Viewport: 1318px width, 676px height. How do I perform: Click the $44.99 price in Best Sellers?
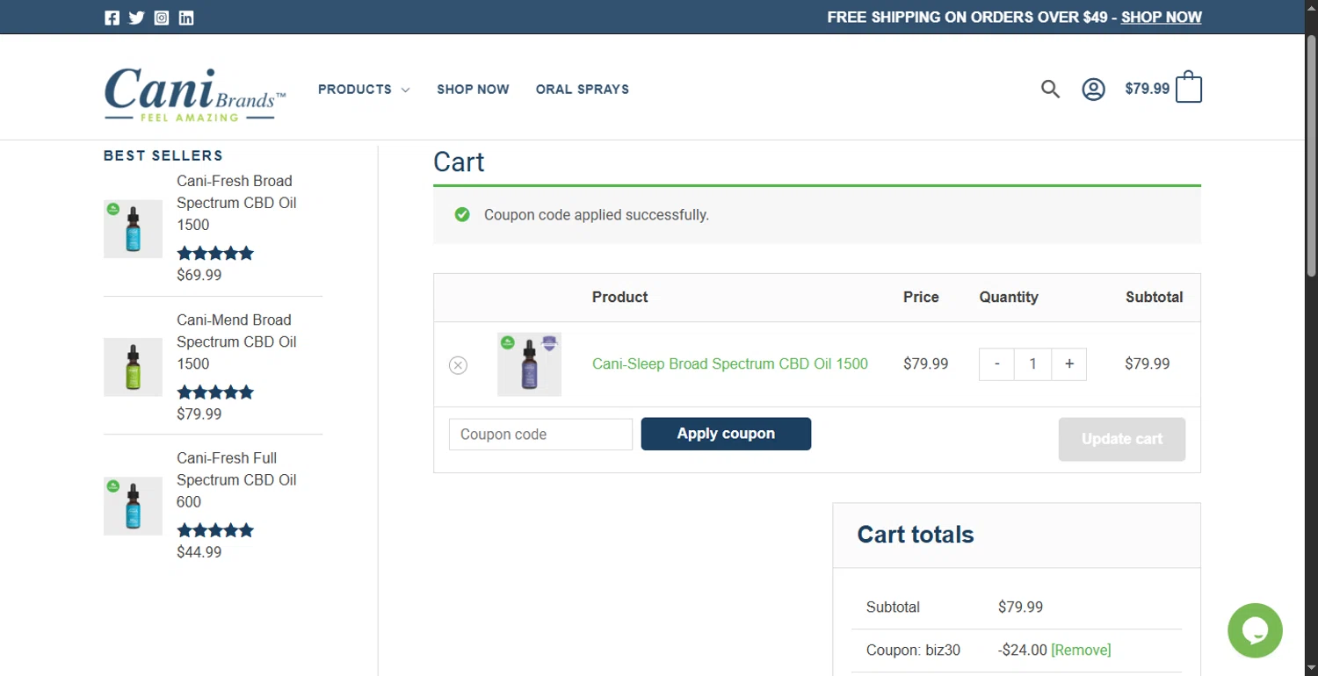click(x=199, y=552)
